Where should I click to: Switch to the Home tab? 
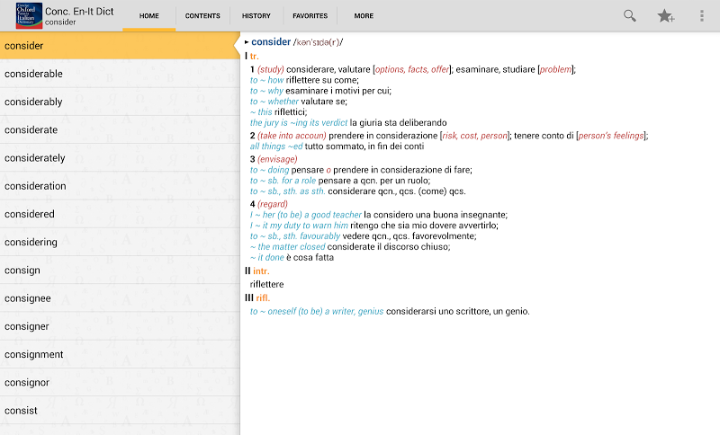(x=149, y=16)
